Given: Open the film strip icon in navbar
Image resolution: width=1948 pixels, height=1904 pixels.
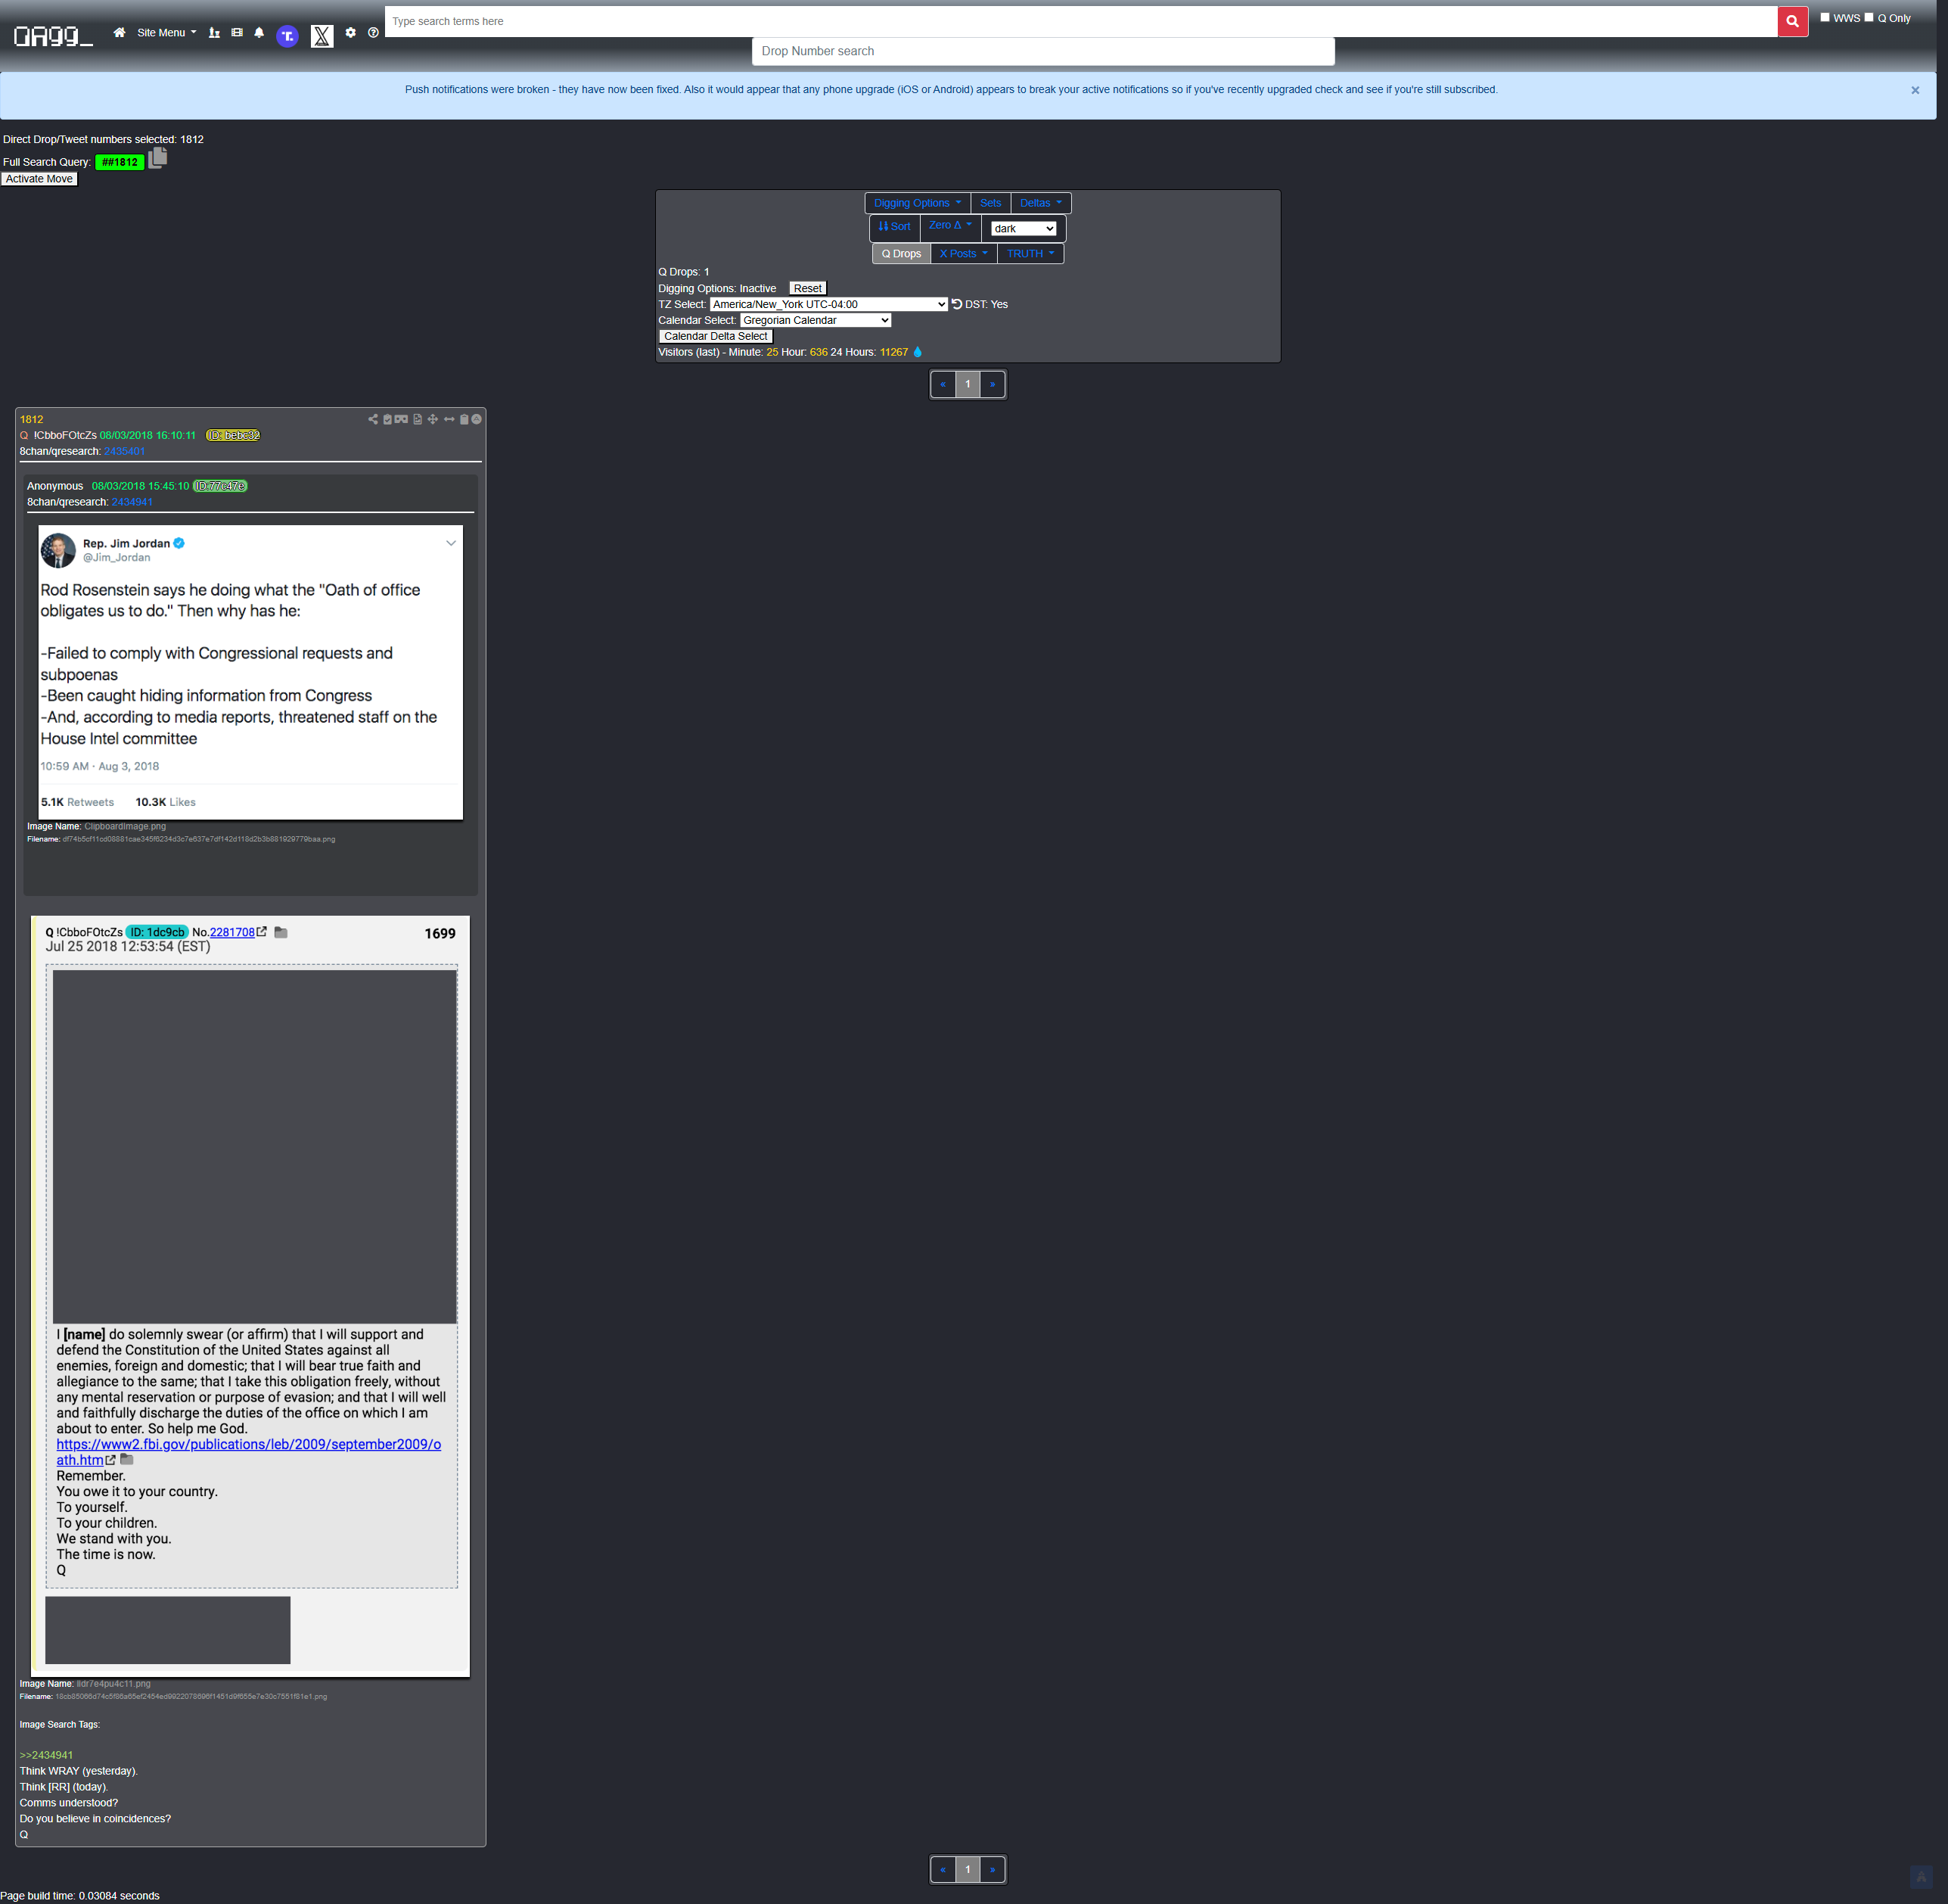Looking at the screenshot, I should (237, 32).
